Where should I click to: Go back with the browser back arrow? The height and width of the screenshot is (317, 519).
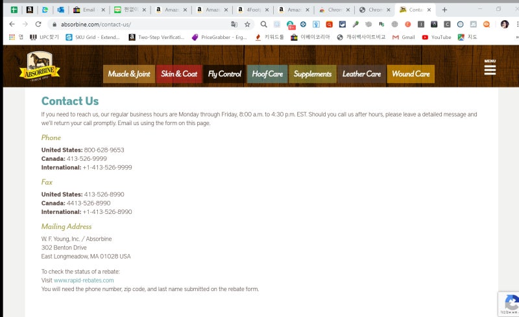[x=12, y=24]
